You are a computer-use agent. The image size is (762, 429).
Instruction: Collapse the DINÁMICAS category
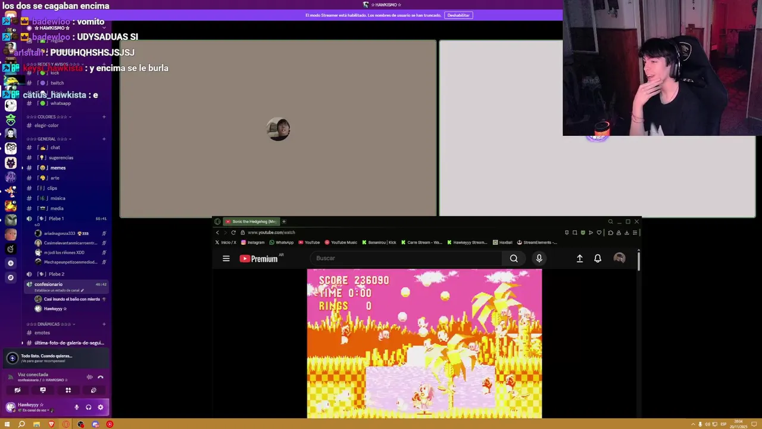point(50,324)
